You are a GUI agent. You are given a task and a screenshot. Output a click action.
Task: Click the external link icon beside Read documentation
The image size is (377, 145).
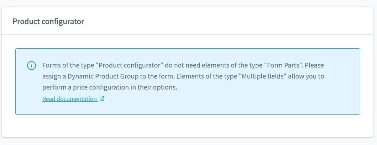pos(102,99)
